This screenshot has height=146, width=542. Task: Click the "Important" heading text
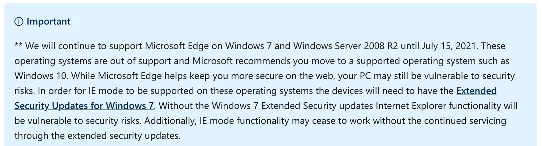(48, 22)
